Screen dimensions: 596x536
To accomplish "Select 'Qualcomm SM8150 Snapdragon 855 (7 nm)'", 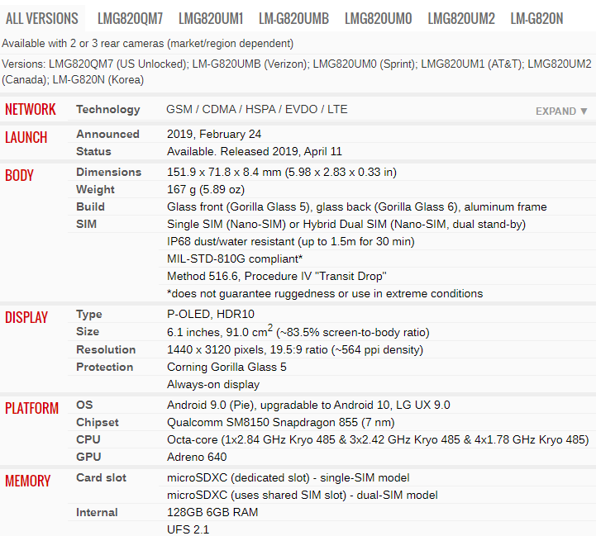I will (281, 422).
